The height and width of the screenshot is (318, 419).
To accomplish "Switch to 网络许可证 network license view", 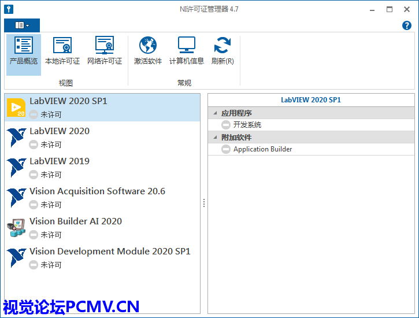I will tap(105, 46).
